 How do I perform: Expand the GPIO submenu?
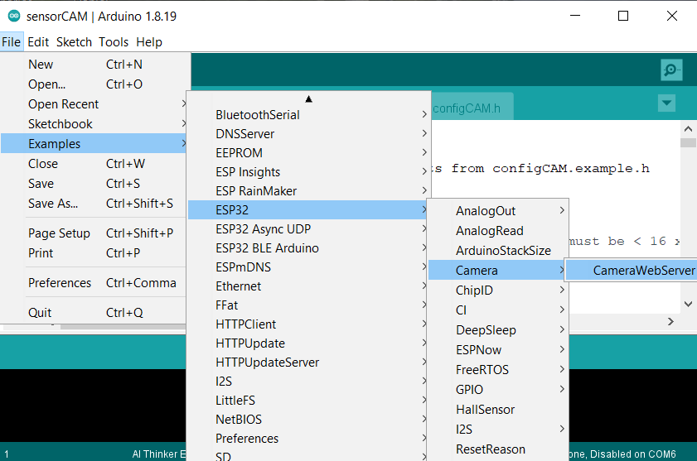(498, 390)
